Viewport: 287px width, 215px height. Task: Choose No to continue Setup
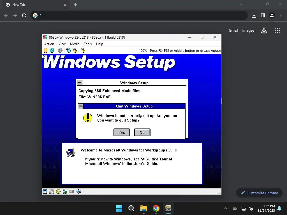pos(142,132)
